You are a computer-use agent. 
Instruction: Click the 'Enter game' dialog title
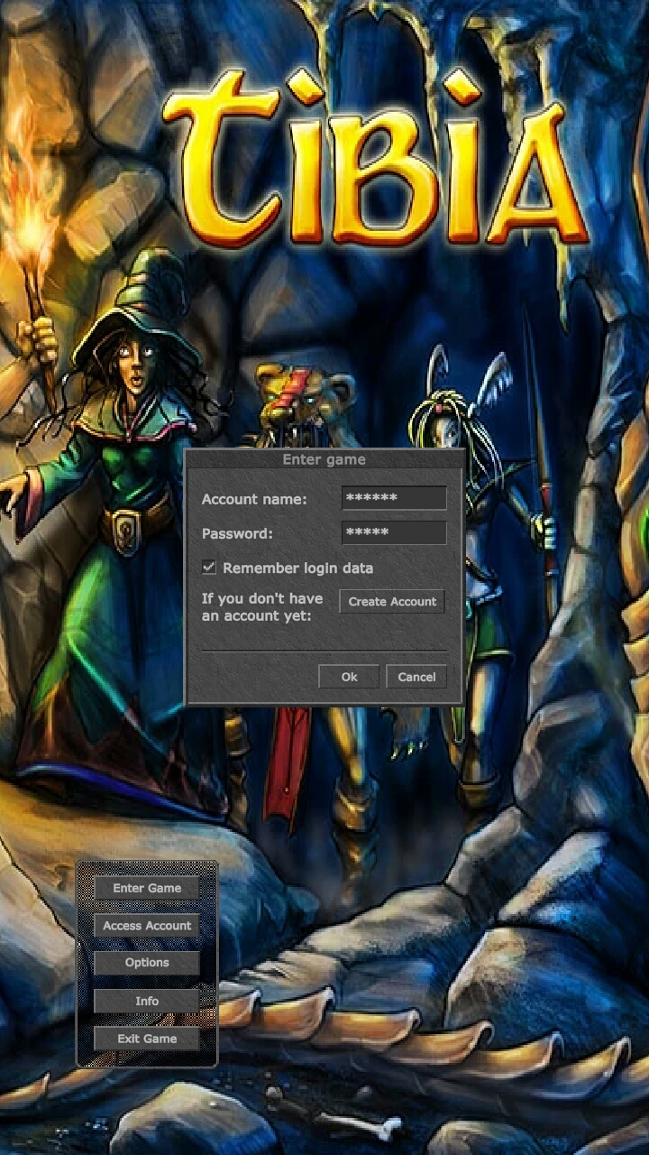324,459
